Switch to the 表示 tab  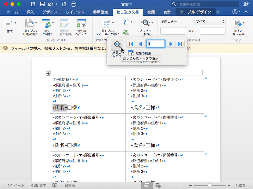pos(167,12)
